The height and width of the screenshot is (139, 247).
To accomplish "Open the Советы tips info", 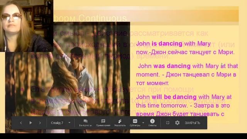I will 152,123.
